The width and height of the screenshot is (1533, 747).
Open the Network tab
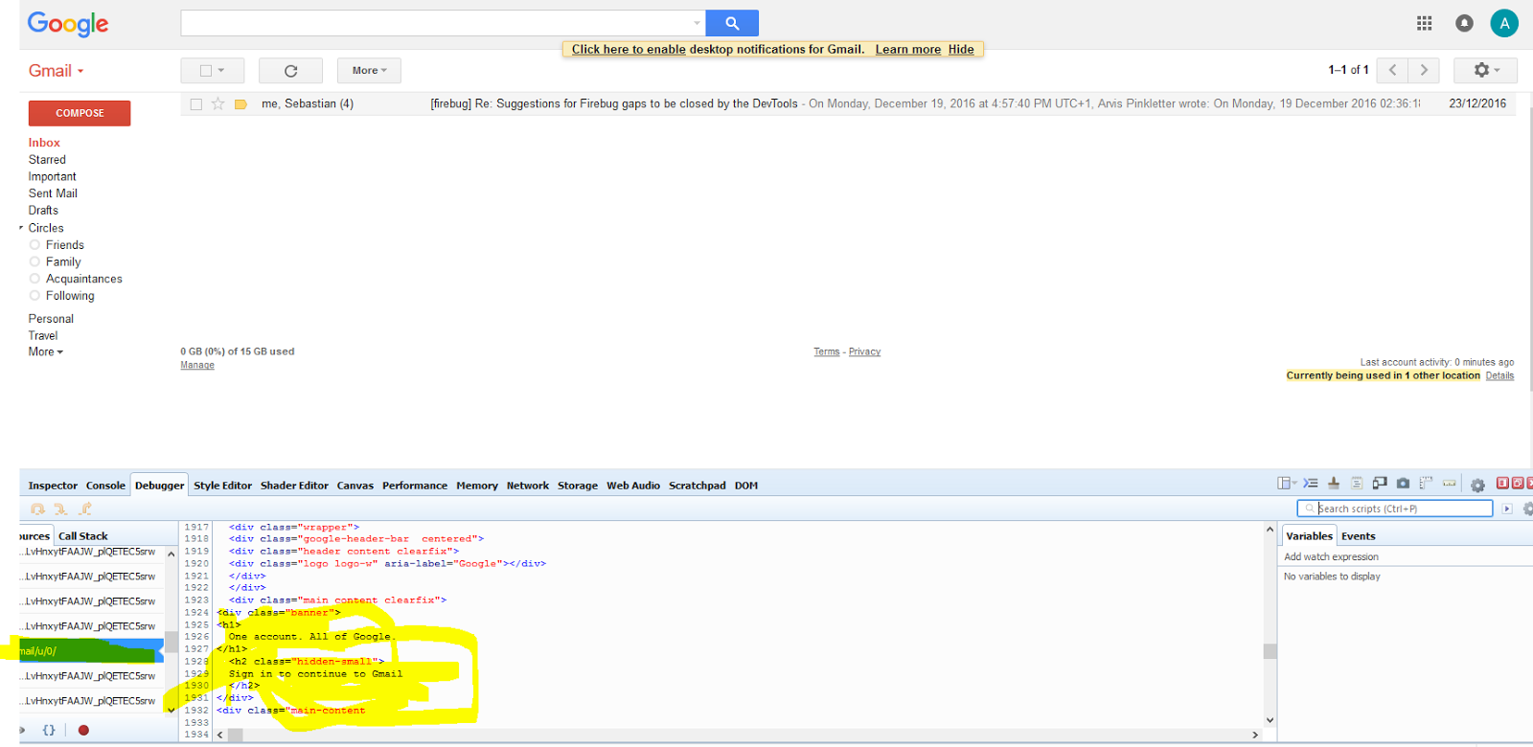point(528,486)
